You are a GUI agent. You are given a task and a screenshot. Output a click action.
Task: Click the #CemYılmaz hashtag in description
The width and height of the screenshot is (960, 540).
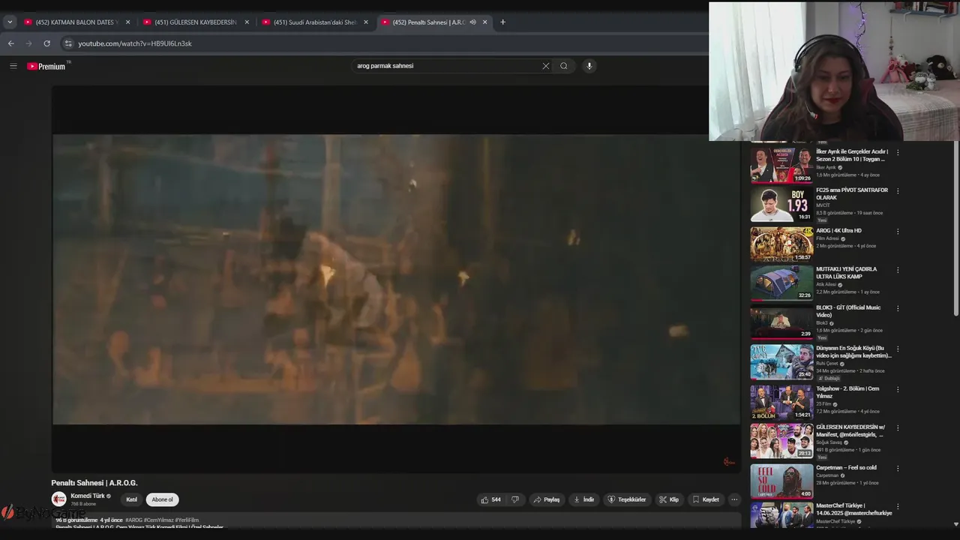pyautogui.click(x=158, y=520)
